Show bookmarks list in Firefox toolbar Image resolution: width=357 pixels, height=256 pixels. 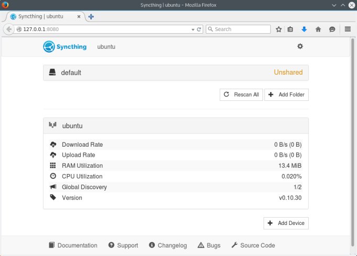(290, 29)
